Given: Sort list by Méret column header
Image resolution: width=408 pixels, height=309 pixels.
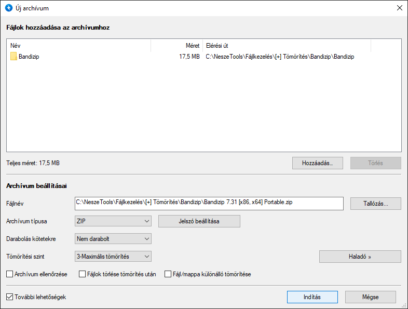Looking at the screenshot, I should pyautogui.click(x=176, y=46).
